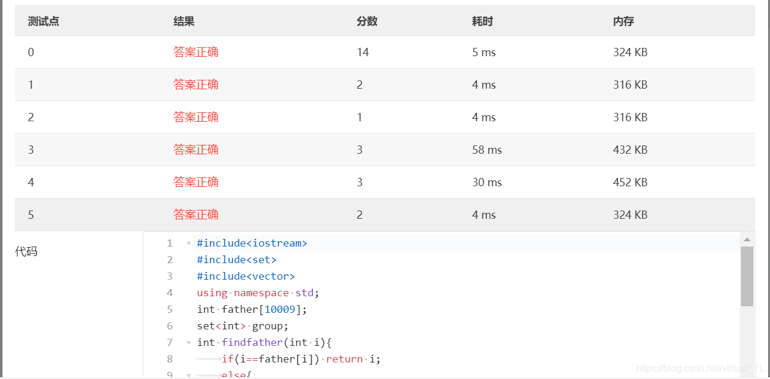This screenshot has width=770, height=379.
Task: Click the 耗时 column header
Action: click(483, 21)
